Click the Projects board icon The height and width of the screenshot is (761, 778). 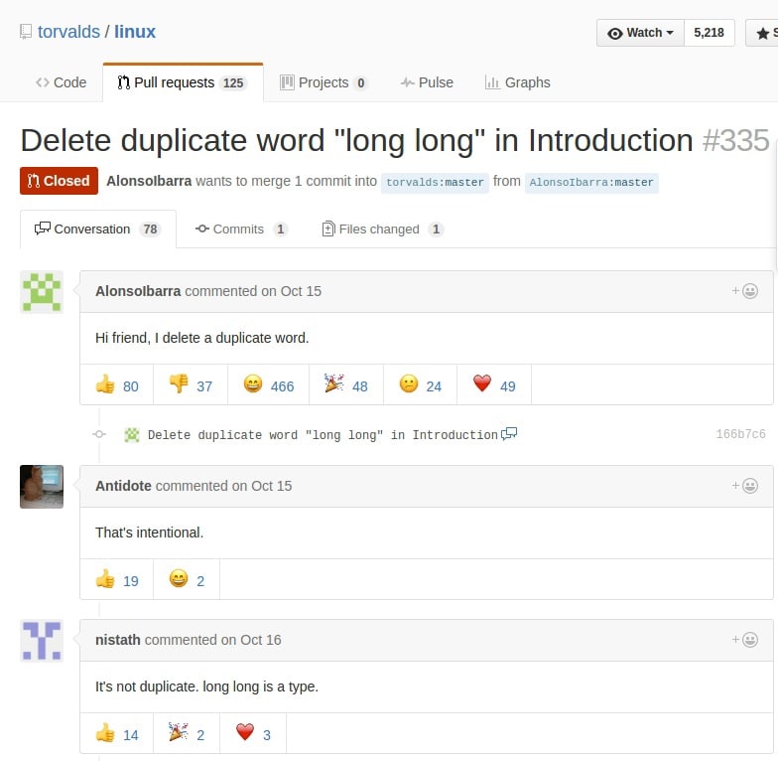pos(287,82)
